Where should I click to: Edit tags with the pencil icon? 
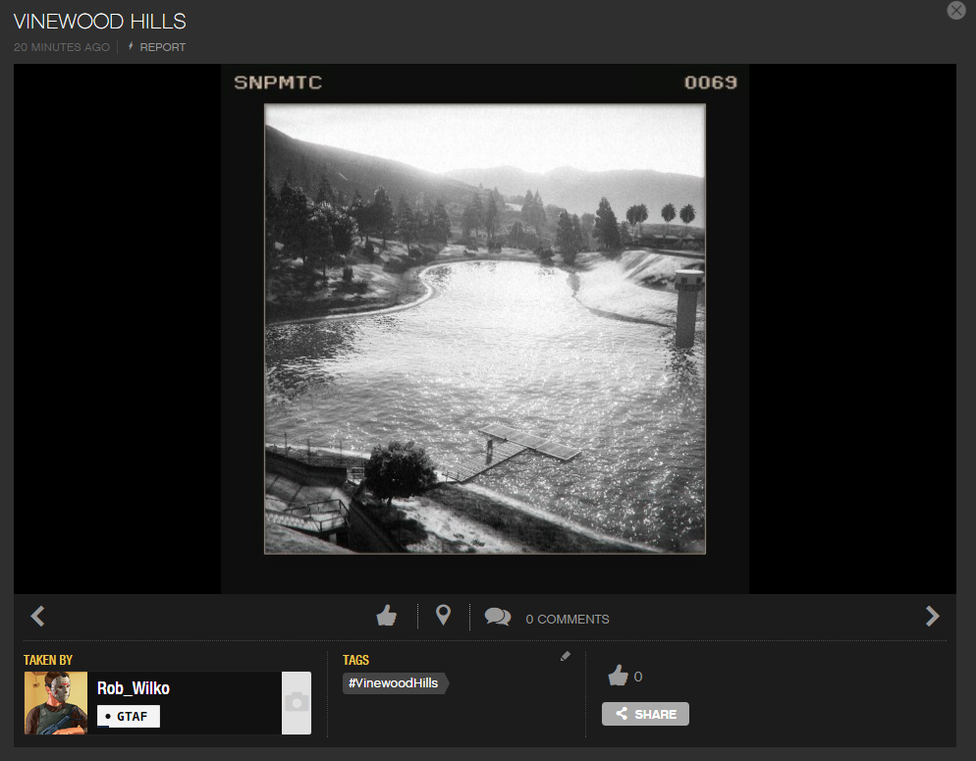[566, 656]
